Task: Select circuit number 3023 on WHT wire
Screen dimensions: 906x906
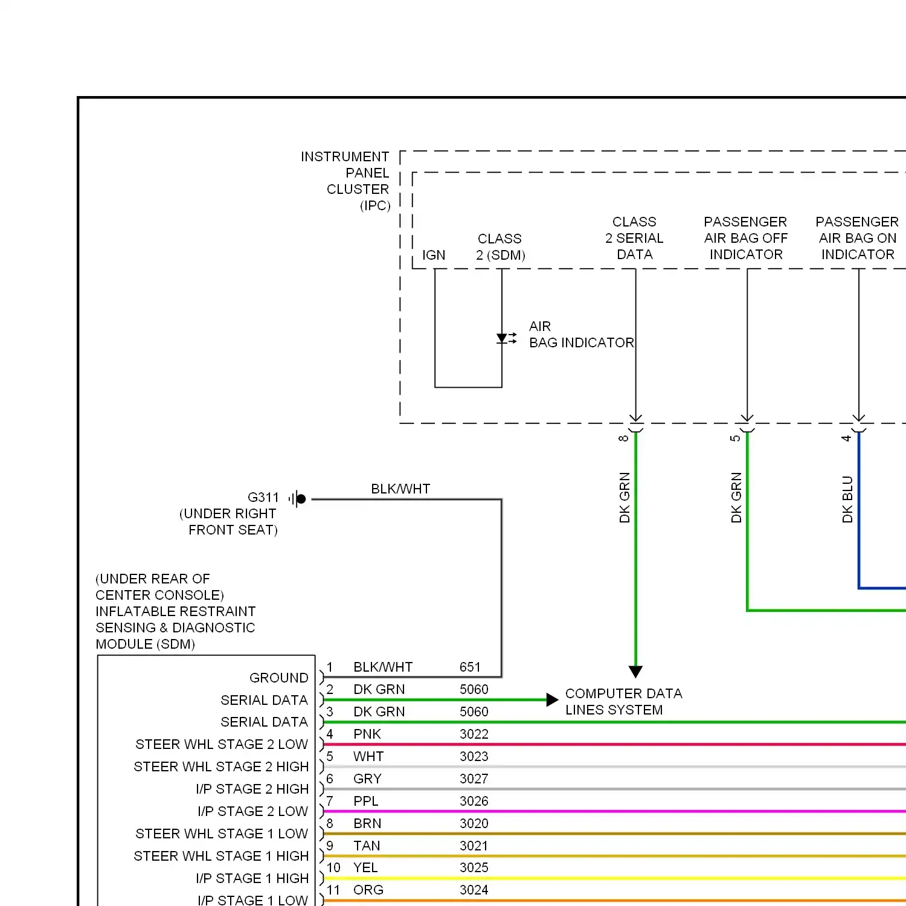Action: [474, 756]
